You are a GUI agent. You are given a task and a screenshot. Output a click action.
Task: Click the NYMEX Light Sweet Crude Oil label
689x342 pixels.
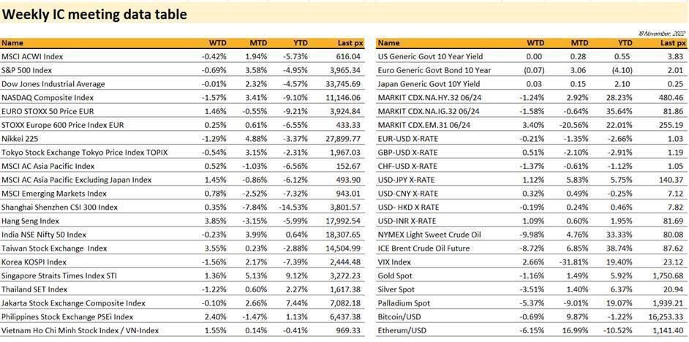[x=429, y=235]
